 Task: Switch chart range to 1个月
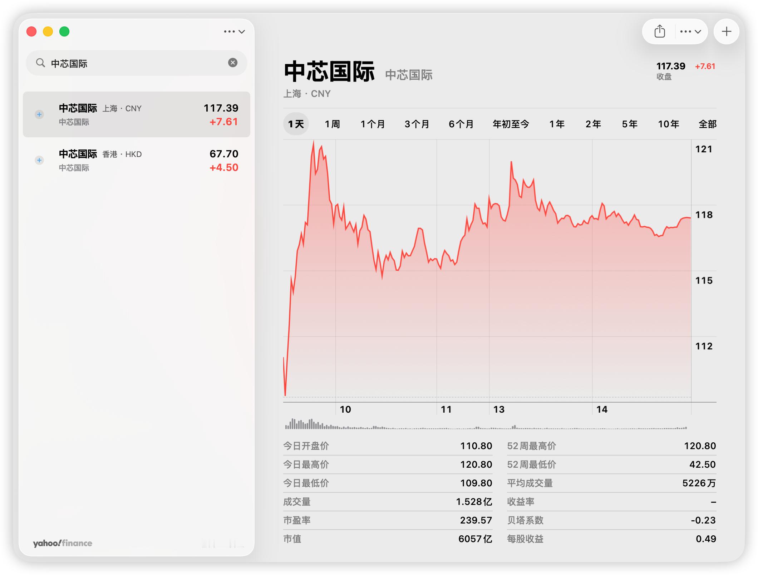373,124
